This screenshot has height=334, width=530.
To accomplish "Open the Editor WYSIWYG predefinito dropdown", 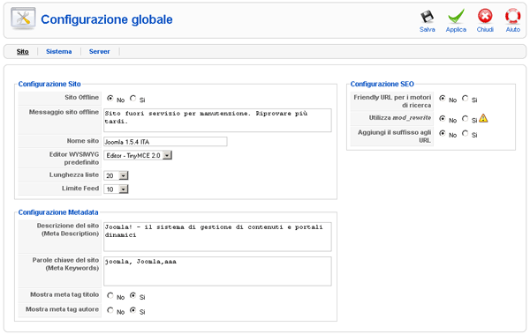I will coord(138,155).
